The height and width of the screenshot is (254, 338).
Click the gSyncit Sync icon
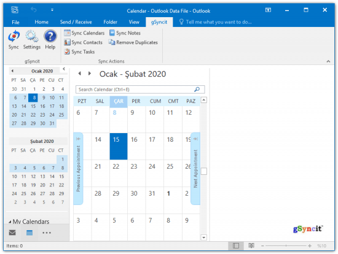tap(14, 40)
